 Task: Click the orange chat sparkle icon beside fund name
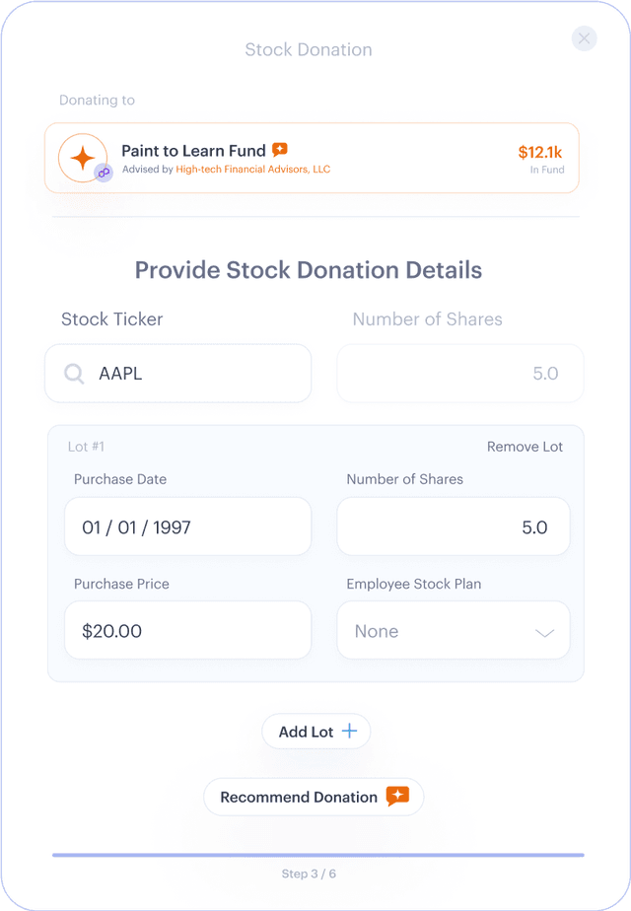coord(280,150)
